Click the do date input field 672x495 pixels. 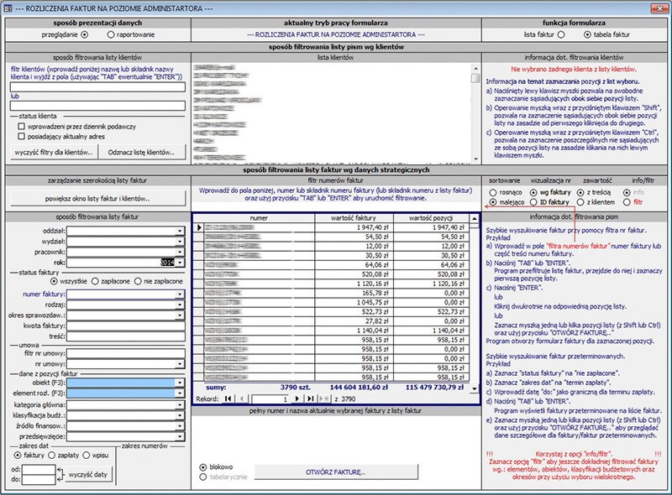click(39, 480)
